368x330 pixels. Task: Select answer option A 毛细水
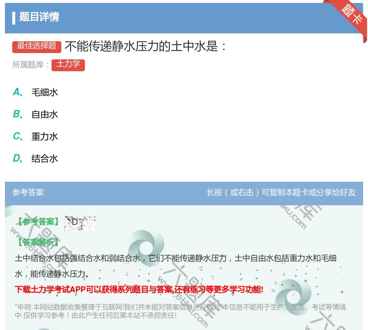pos(35,92)
